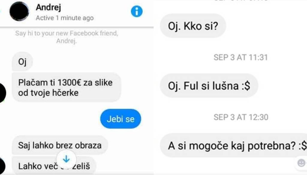Click the scroll-to-bottom arrow button
307x175 pixels.
pos(66,159)
